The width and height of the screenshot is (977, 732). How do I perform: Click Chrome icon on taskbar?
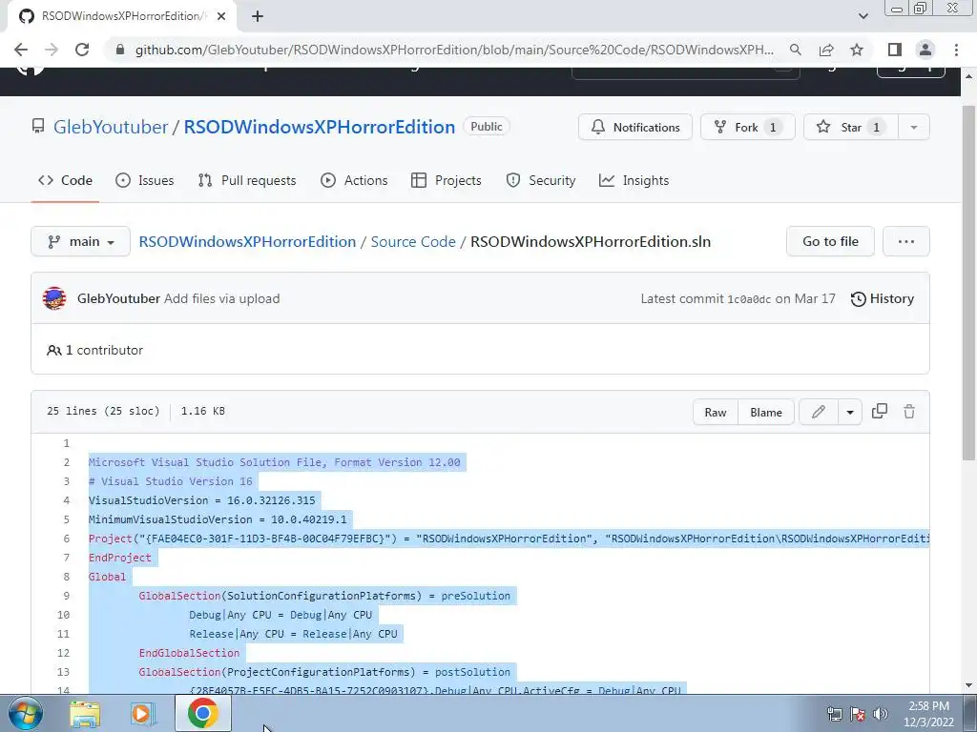(202, 713)
